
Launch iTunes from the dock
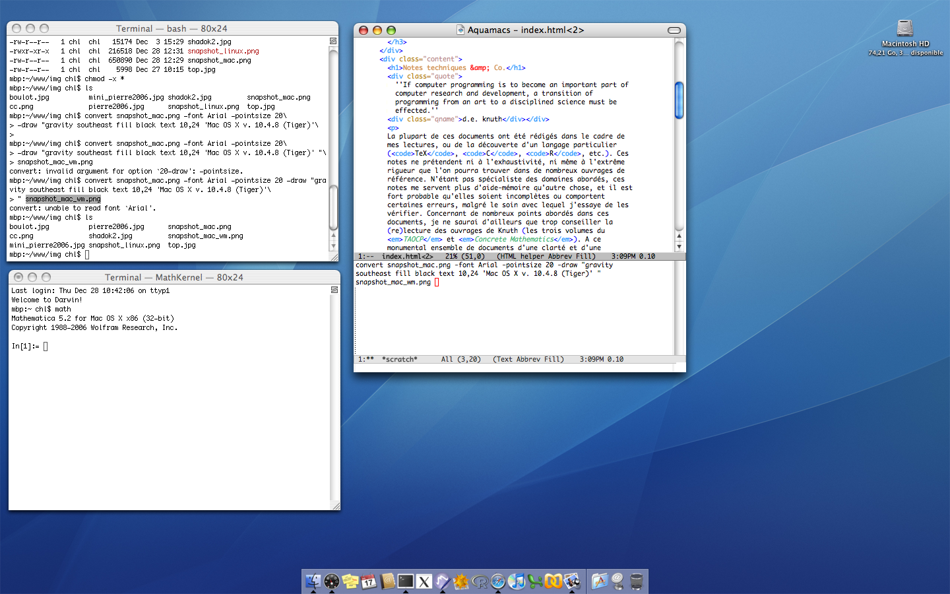[517, 581]
